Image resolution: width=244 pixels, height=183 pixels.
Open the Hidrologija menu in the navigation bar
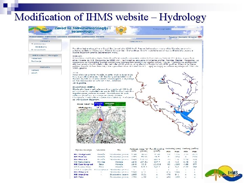[50, 37]
